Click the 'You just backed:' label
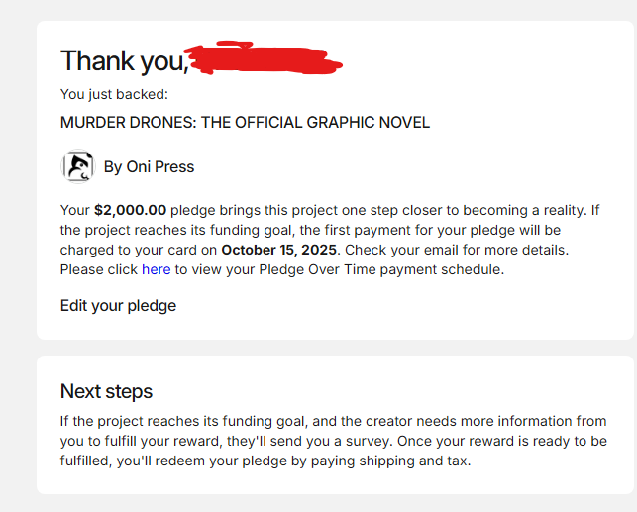The image size is (637, 512). [114, 94]
